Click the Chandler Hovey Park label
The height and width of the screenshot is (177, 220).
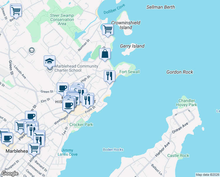pos(186,103)
